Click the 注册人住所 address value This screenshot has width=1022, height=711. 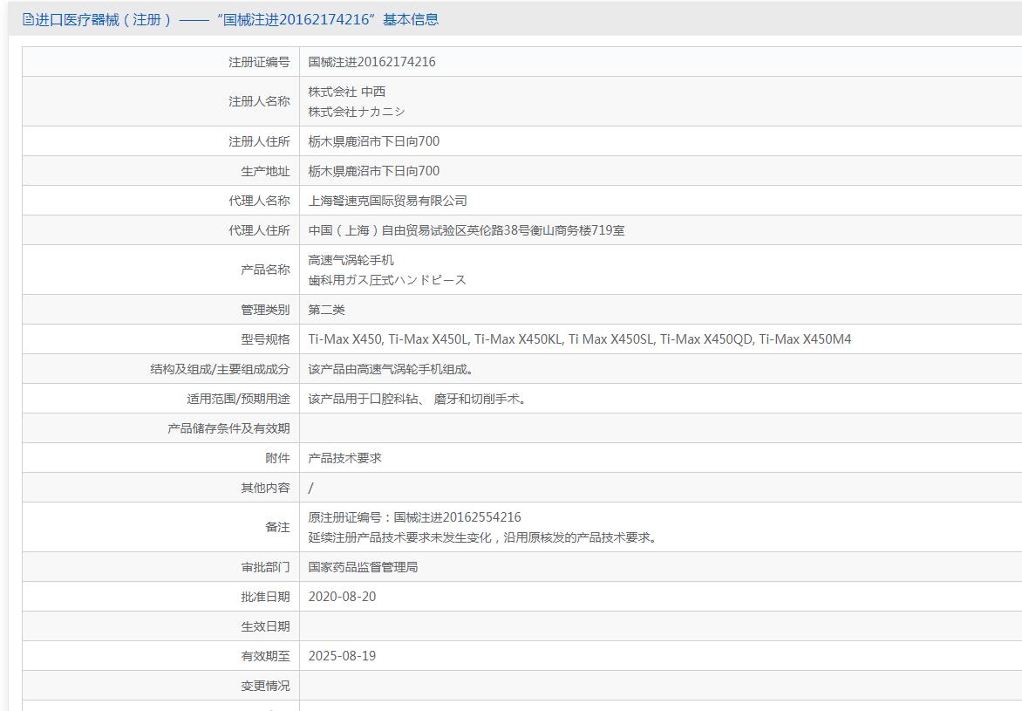tap(373, 141)
